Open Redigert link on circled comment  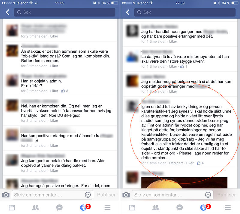pyautogui.click(x=176, y=163)
